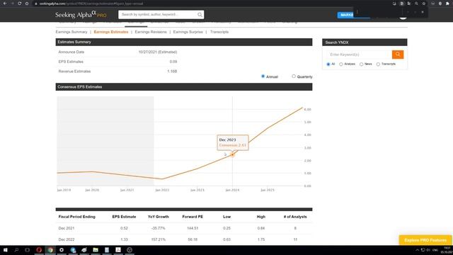Select the Transcripts search filter radio
Screen dimensions: 453x255
point(378,64)
